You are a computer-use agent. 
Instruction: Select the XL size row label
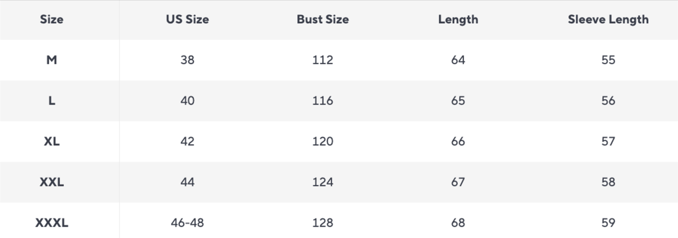click(x=52, y=141)
